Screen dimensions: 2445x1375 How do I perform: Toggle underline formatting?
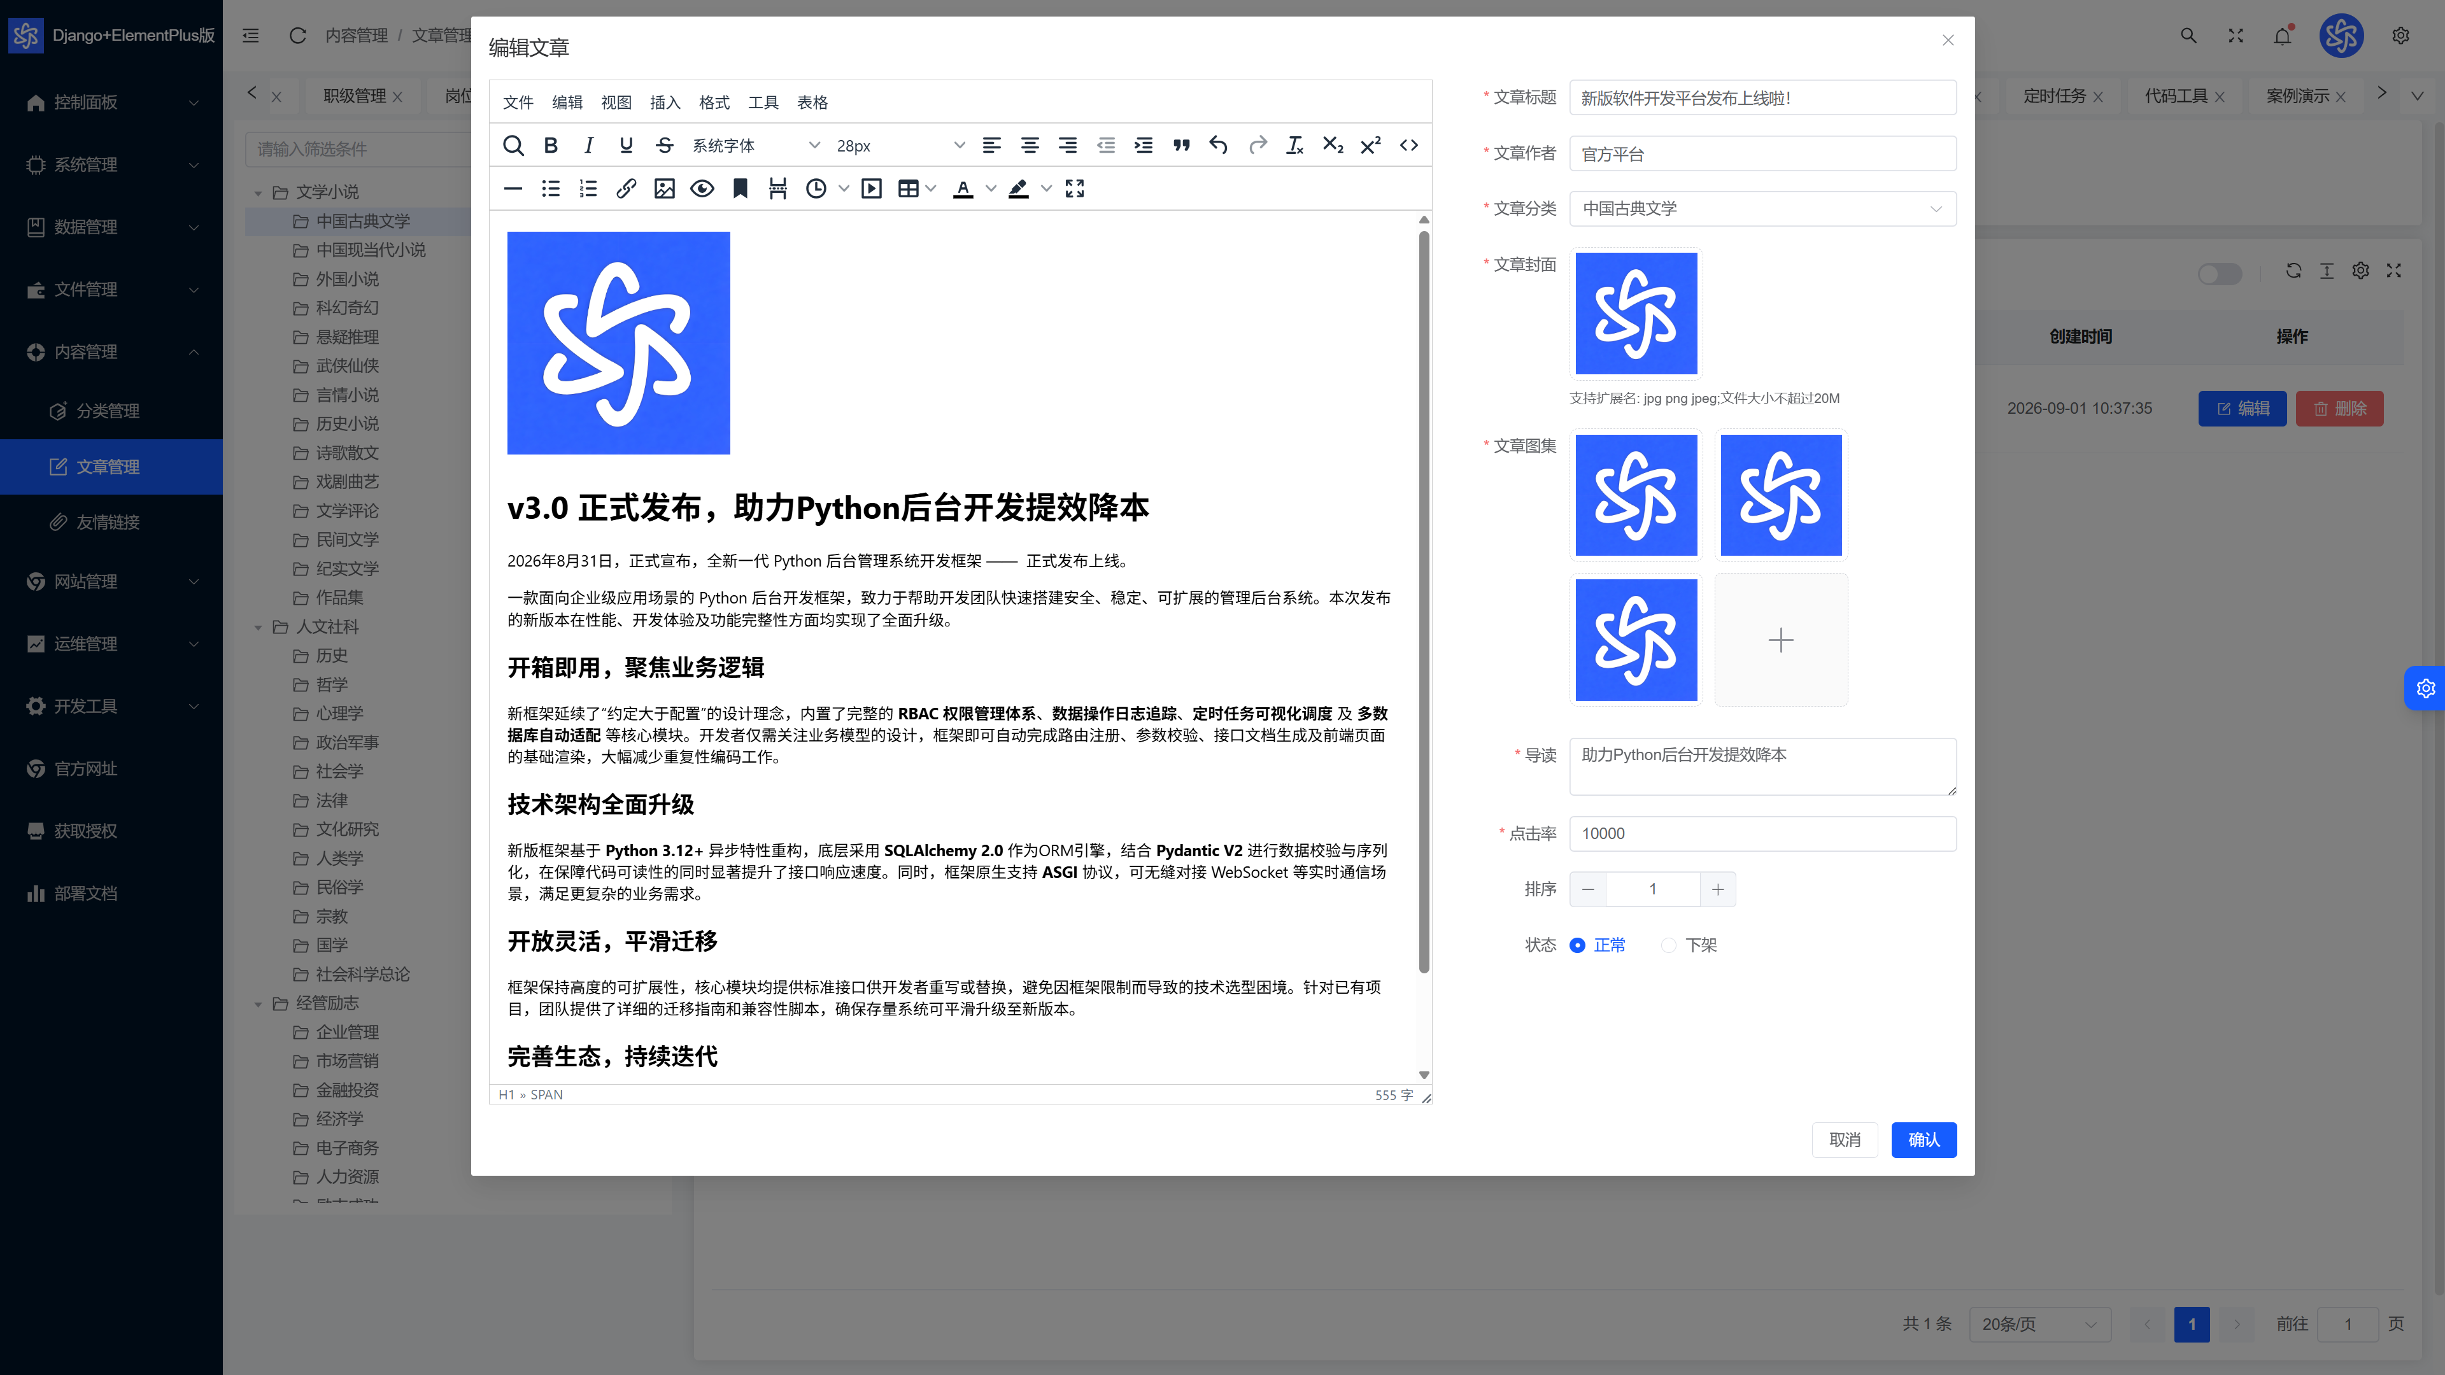627,145
